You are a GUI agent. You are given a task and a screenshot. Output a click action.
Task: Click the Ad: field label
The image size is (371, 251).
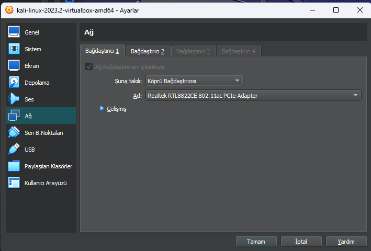coord(138,96)
